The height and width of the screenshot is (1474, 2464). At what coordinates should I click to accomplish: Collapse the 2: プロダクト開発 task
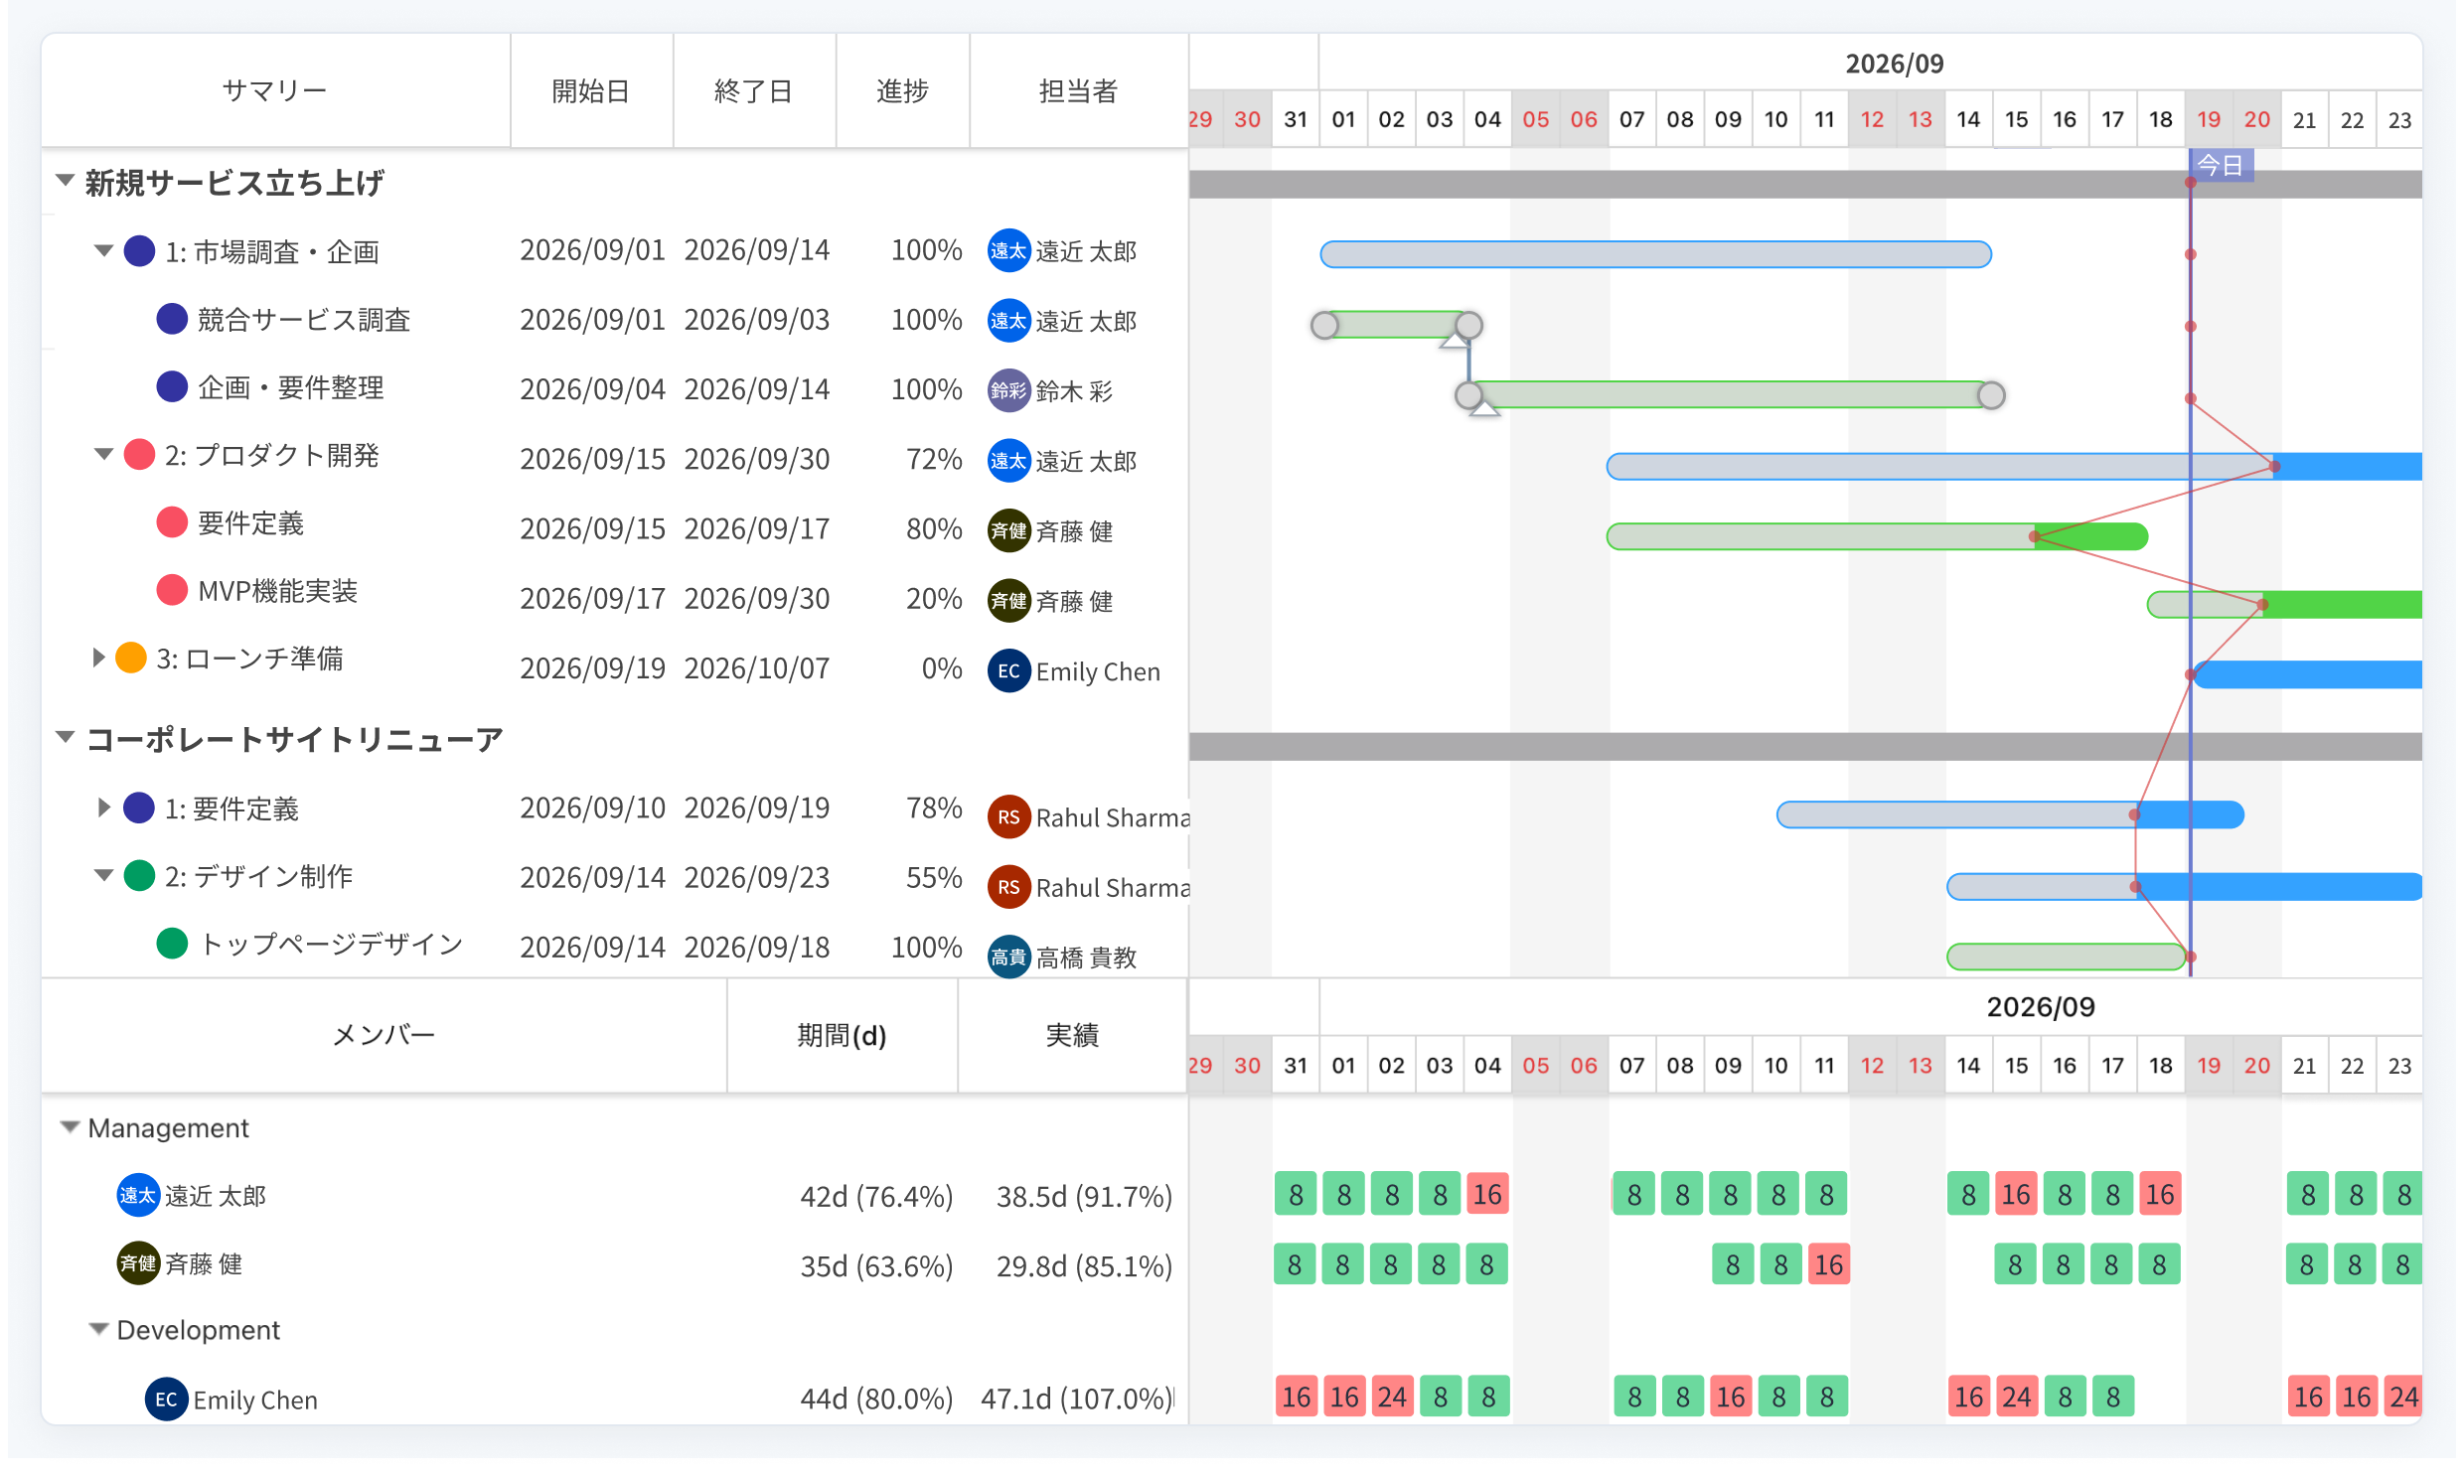[103, 455]
